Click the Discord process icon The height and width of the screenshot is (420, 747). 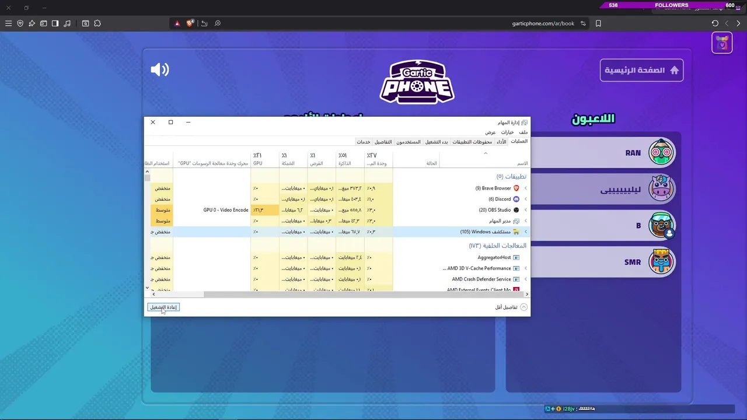click(x=516, y=199)
